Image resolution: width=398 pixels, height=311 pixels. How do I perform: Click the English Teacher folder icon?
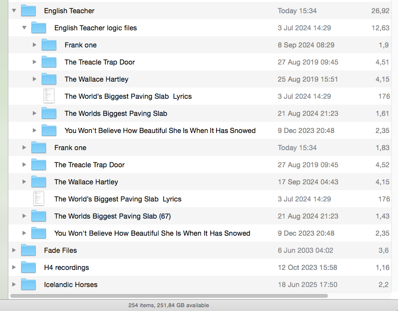pyautogui.click(x=28, y=11)
